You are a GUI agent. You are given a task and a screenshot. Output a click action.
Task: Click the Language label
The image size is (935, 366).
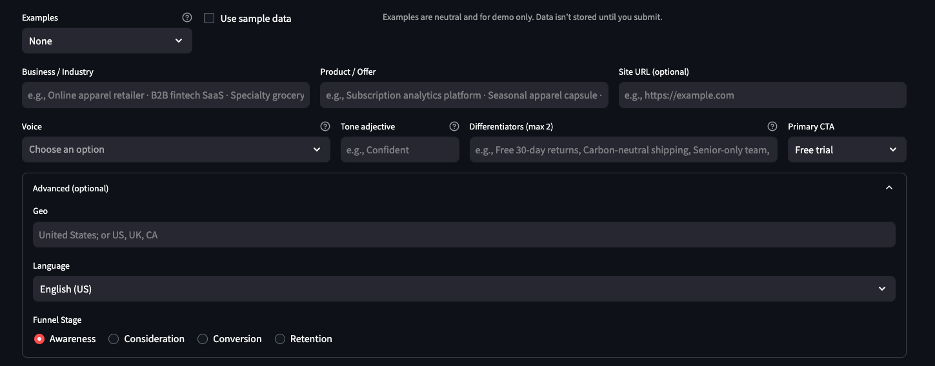pos(51,265)
